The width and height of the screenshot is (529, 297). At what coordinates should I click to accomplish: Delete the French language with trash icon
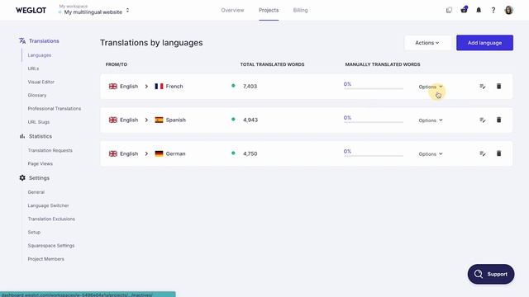coord(498,86)
